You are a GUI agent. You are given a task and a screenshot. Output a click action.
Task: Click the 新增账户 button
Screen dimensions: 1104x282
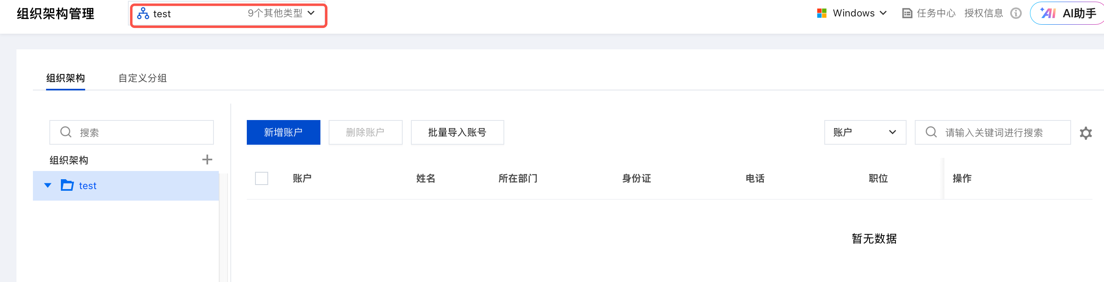[283, 132]
